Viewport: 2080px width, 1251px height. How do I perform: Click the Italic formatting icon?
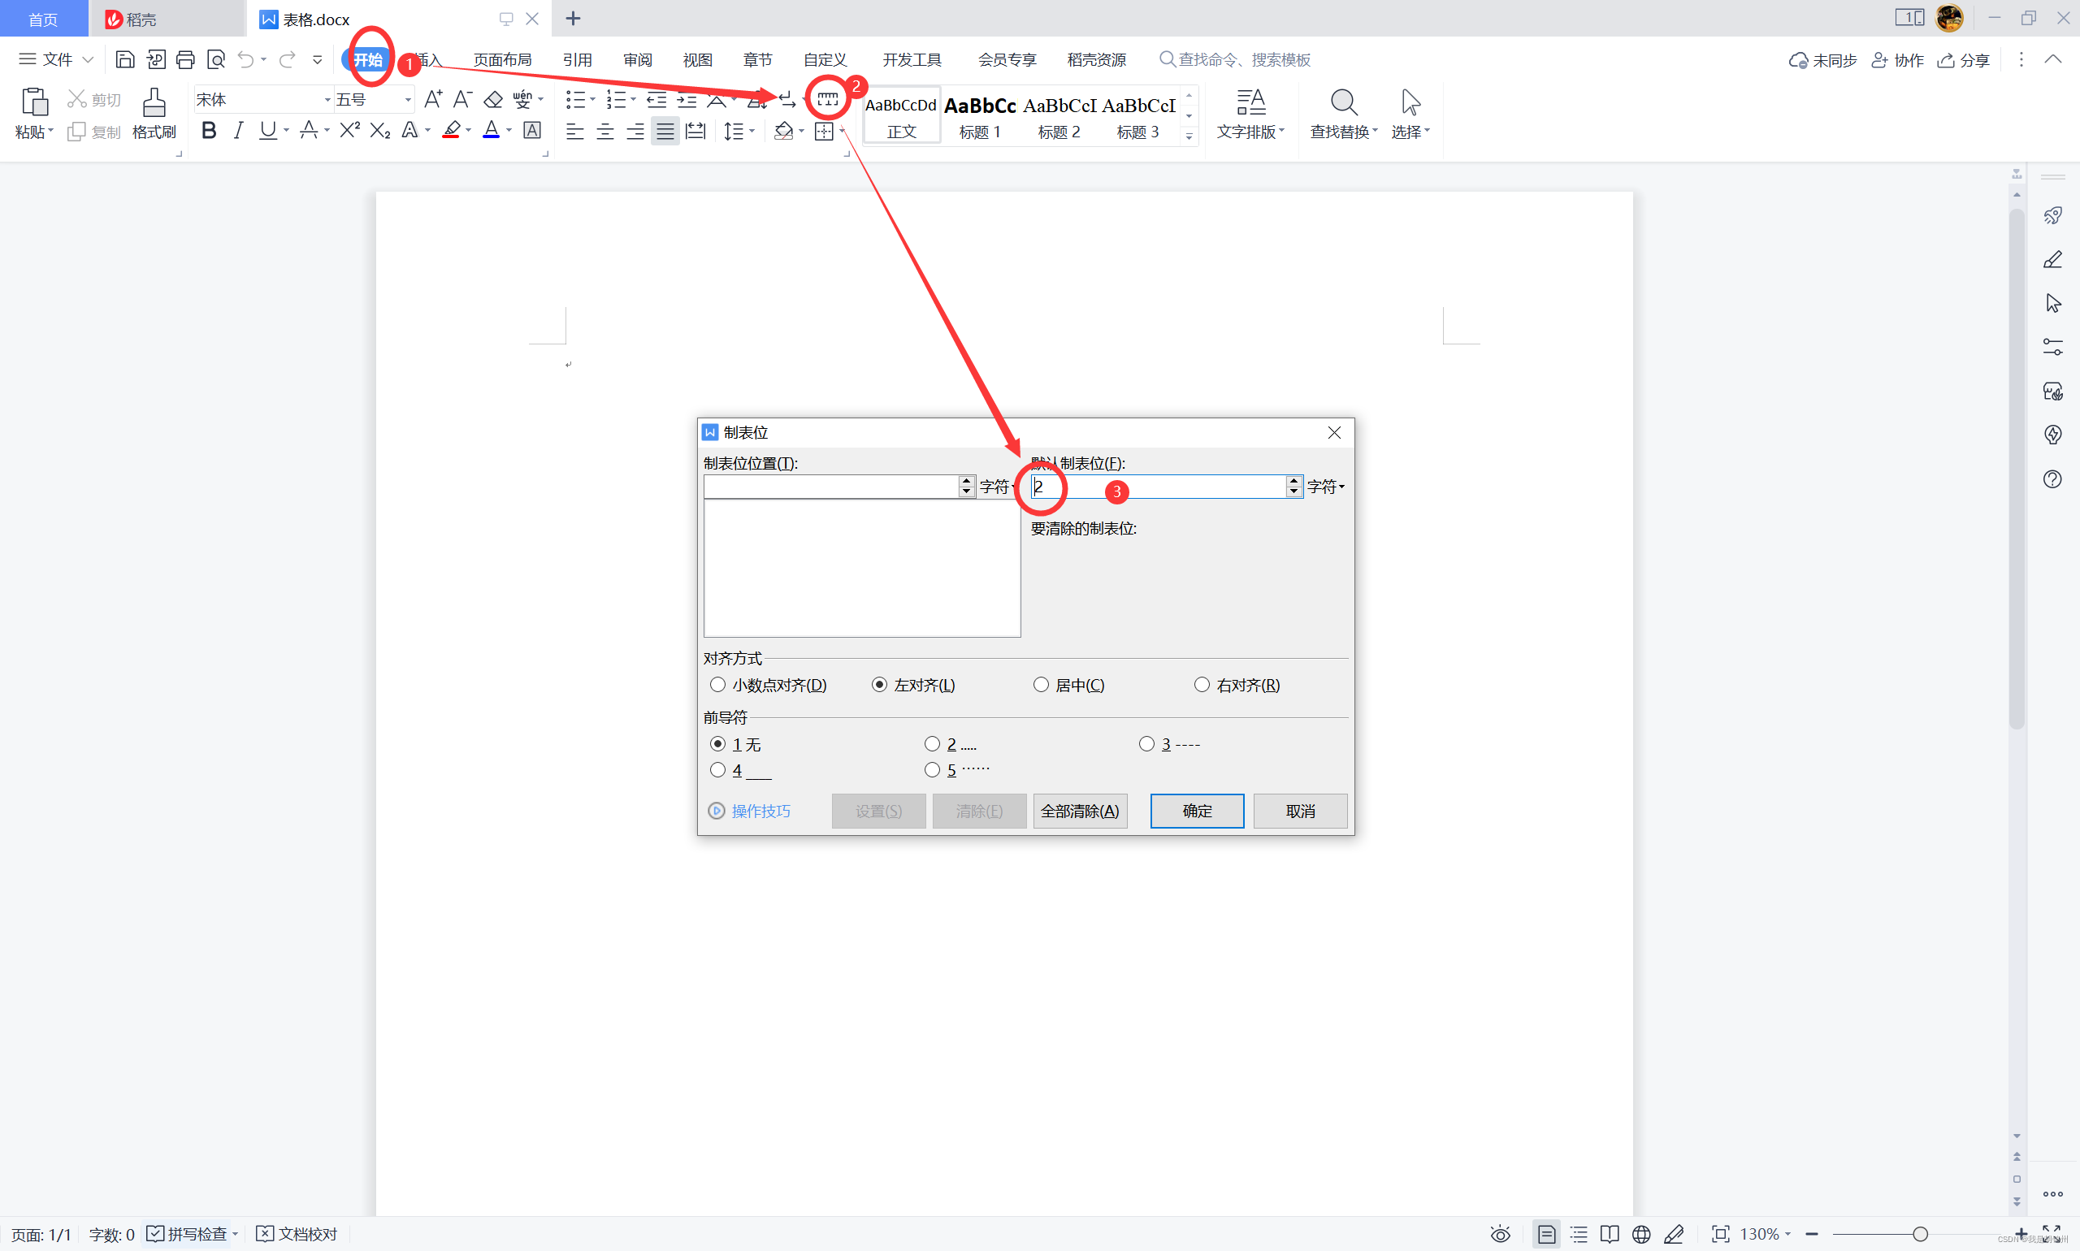pyautogui.click(x=239, y=131)
